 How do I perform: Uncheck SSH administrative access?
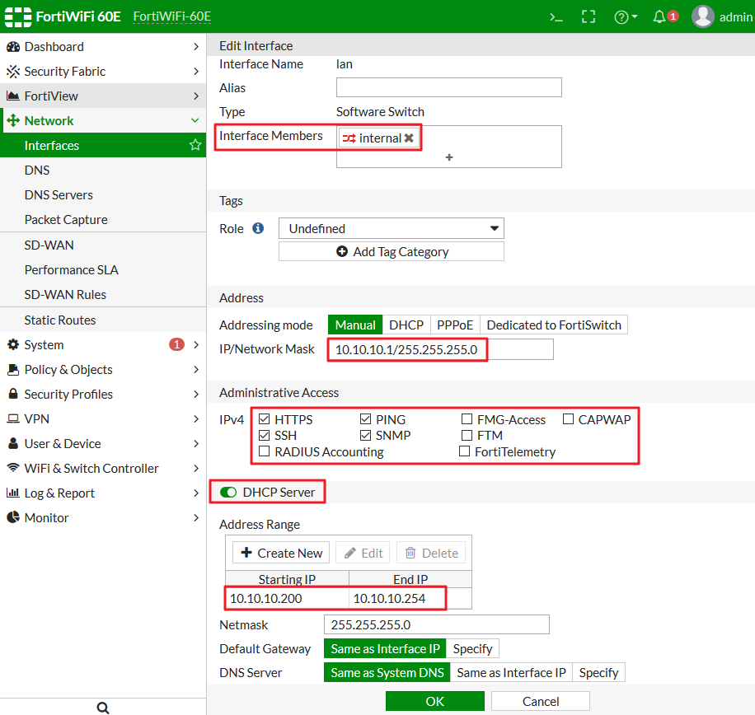pos(264,436)
